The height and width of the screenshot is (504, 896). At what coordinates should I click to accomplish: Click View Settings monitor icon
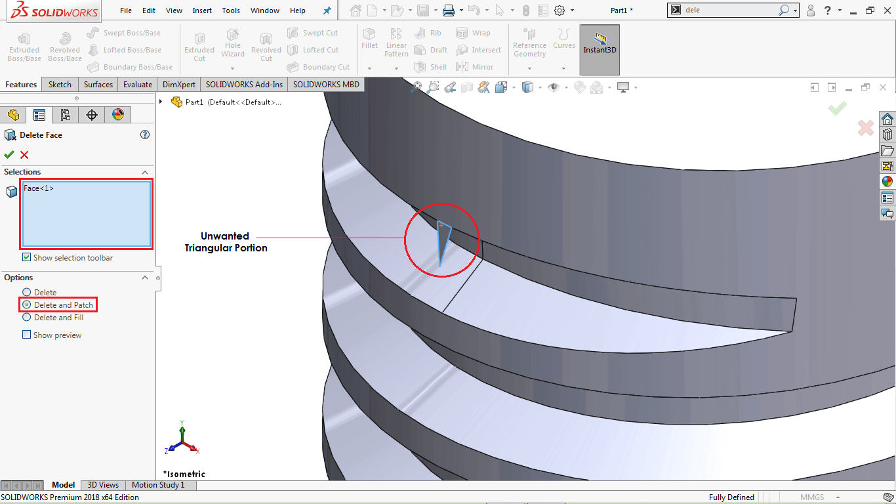[x=623, y=87]
